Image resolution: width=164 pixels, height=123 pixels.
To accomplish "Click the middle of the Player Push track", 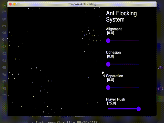I will (x=124, y=109).
